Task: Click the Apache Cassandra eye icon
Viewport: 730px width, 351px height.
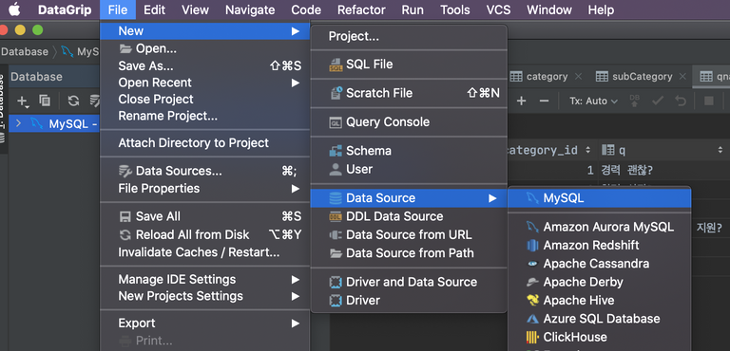Action: pos(532,264)
